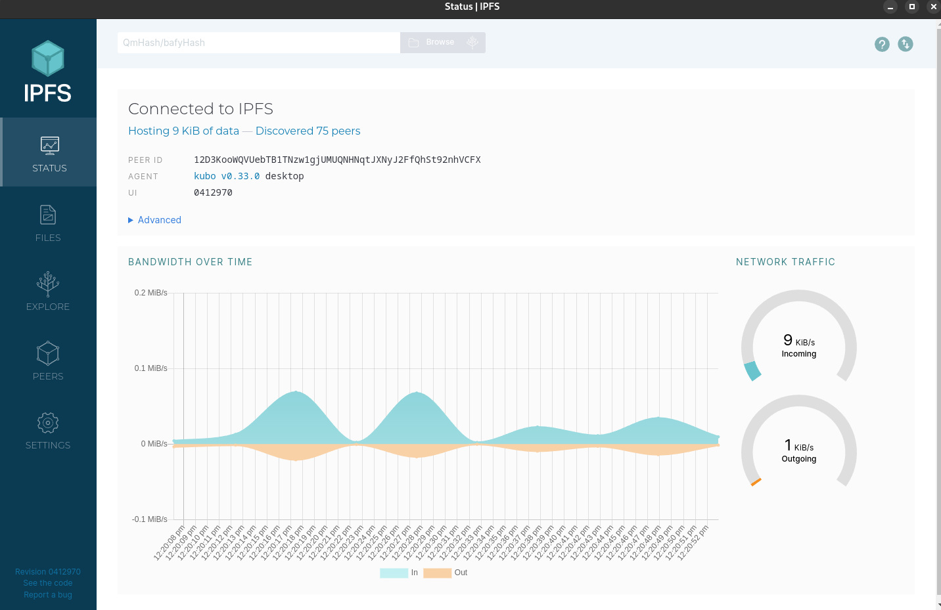Click the Peers cube icon
Screen dimensions: 941x610
tap(48, 353)
